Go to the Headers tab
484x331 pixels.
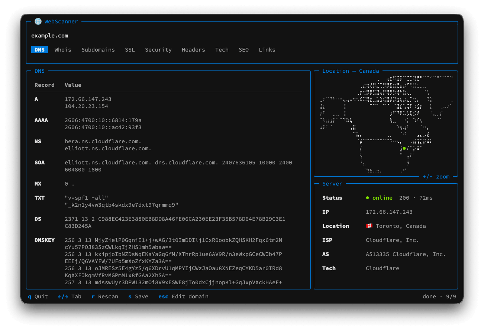(x=193, y=50)
